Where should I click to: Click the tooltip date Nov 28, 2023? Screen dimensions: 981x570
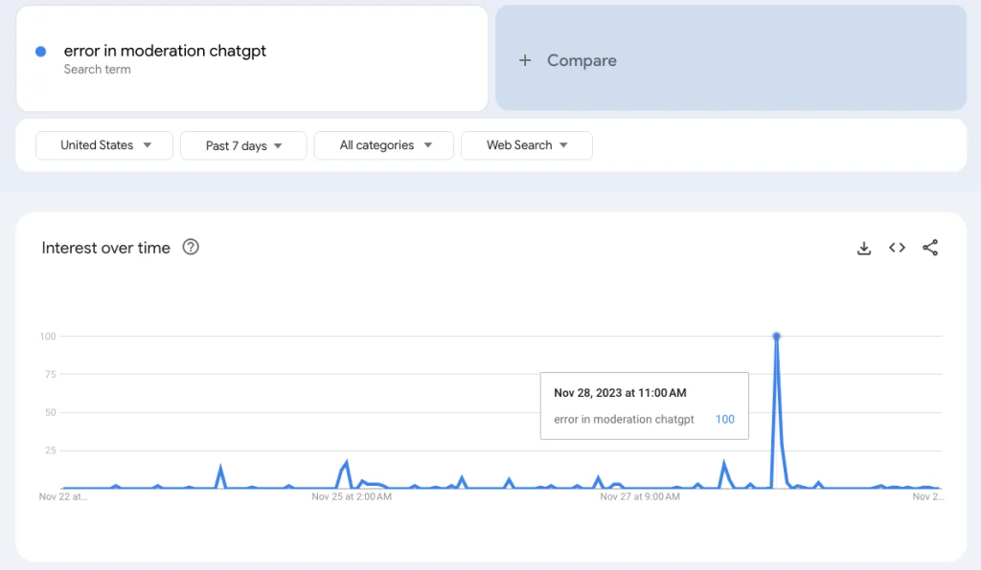click(x=620, y=393)
